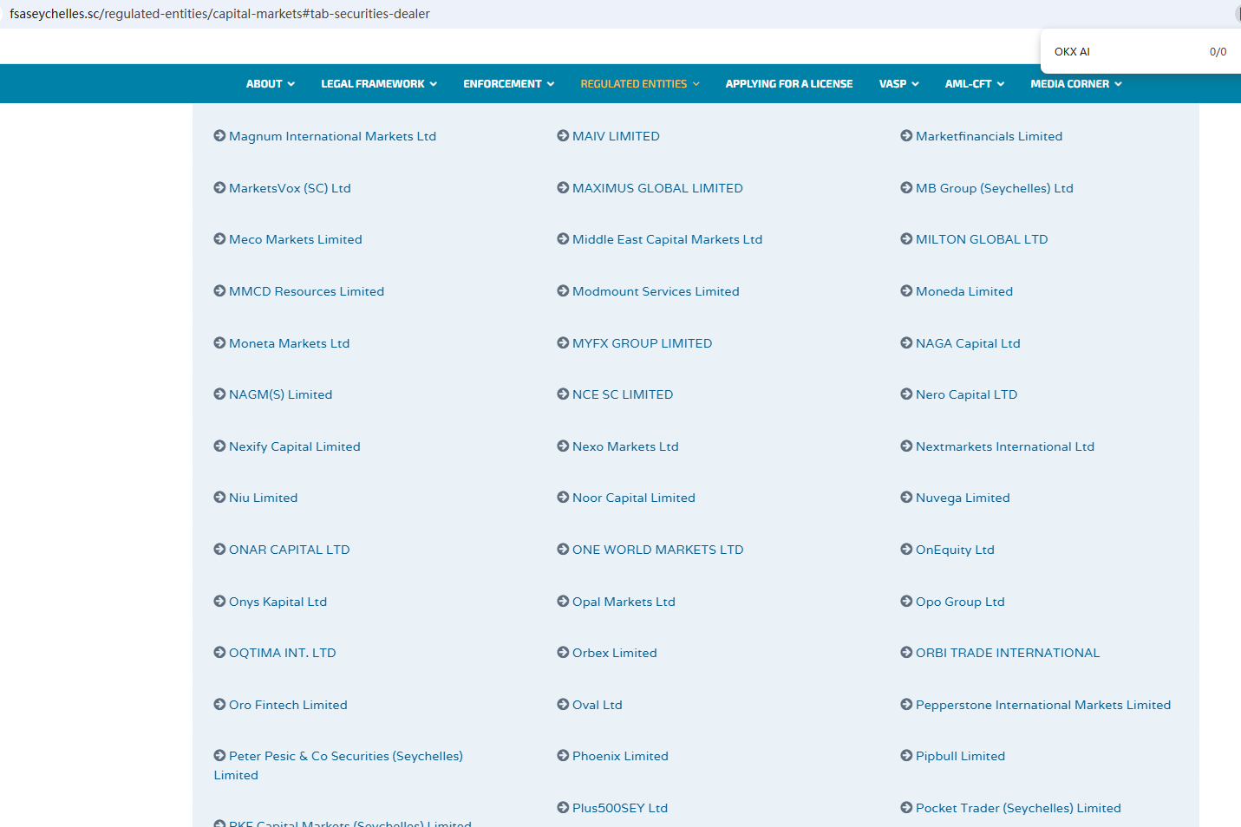The height and width of the screenshot is (827, 1241).
Task: Select arrow icon beside Oval Ltd
Action: (x=563, y=705)
